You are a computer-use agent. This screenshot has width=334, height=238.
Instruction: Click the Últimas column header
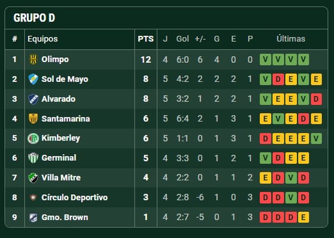pyautogui.click(x=291, y=39)
